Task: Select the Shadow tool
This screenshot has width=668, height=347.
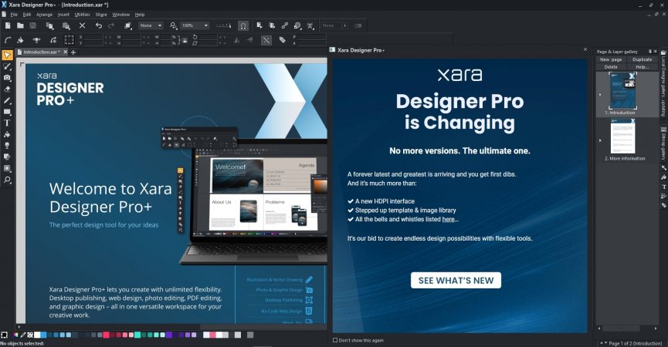Action: [x=7, y=157]
